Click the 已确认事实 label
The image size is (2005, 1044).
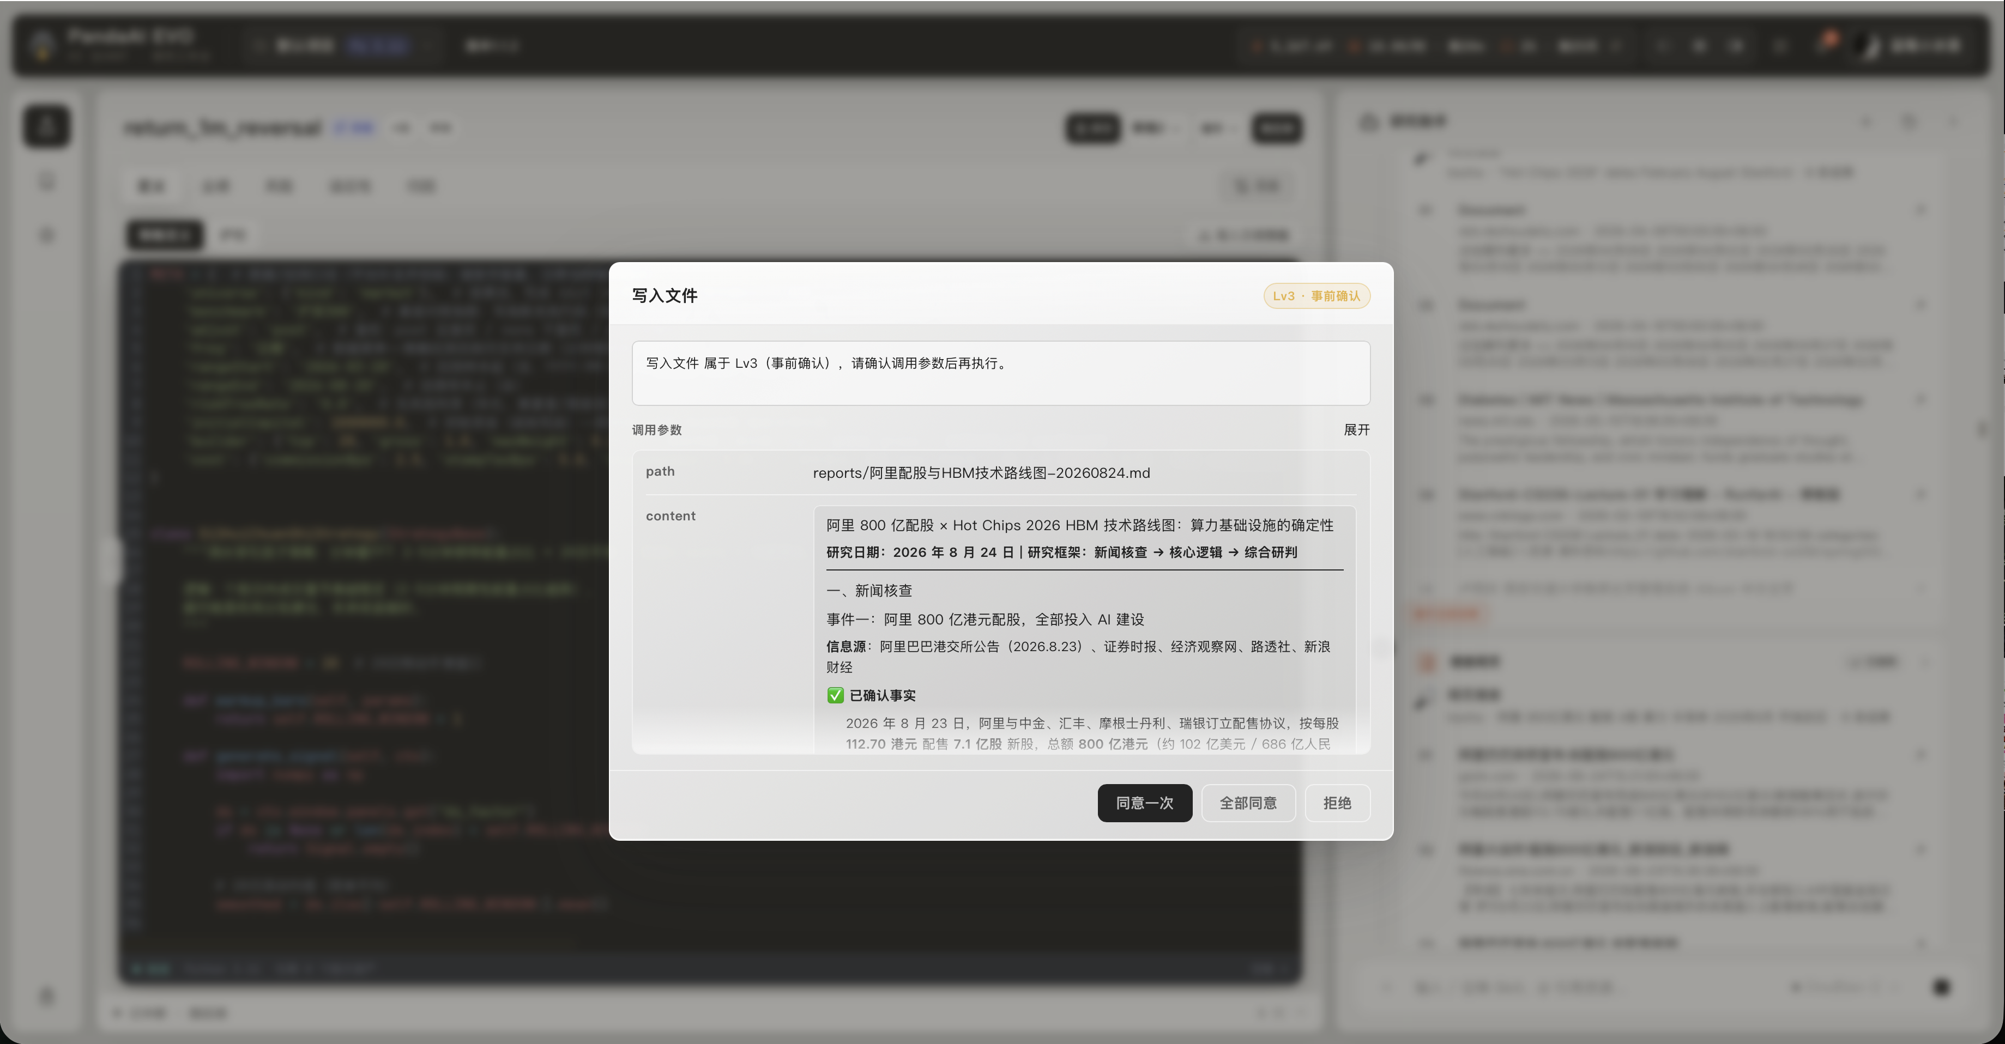pyautogui.click(x=883, y=695)
